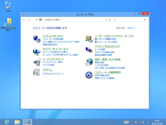Open 時計、言語、および地域 heading link

click(108, 60)
